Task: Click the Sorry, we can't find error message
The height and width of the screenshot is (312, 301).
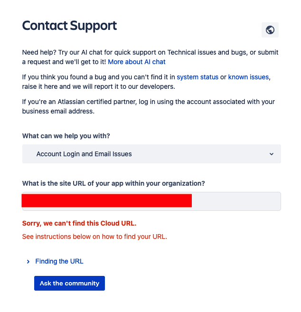Action: click(x=79, y=223)
